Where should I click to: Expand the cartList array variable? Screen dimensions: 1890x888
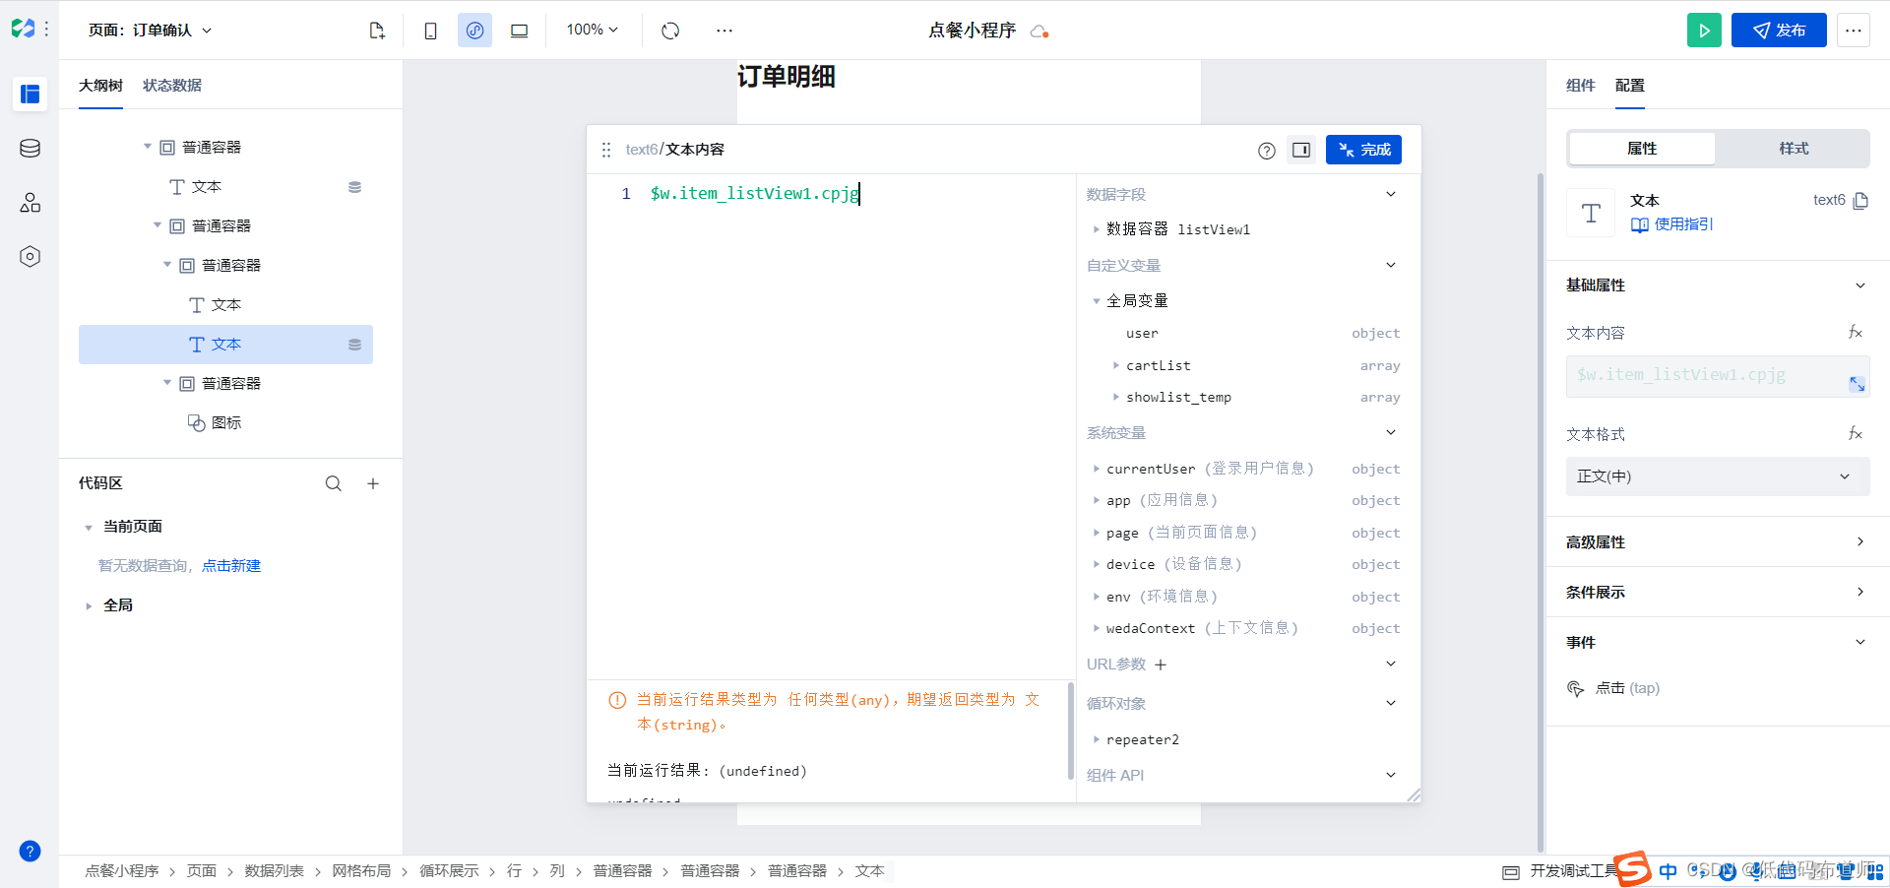click(x=1116, y=365)
